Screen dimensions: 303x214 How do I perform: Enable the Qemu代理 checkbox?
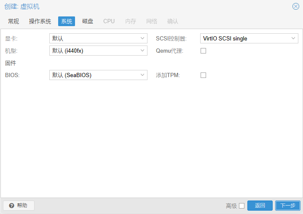click(203, 51)
